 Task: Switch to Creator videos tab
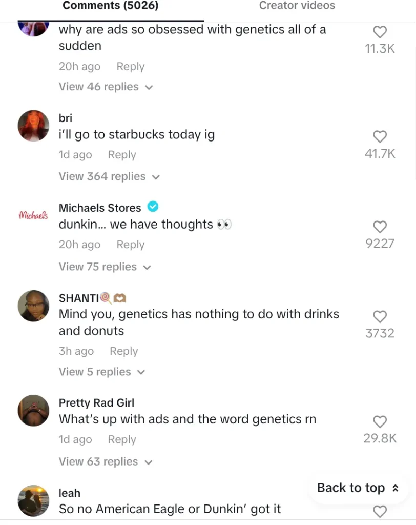coord(297,6)
